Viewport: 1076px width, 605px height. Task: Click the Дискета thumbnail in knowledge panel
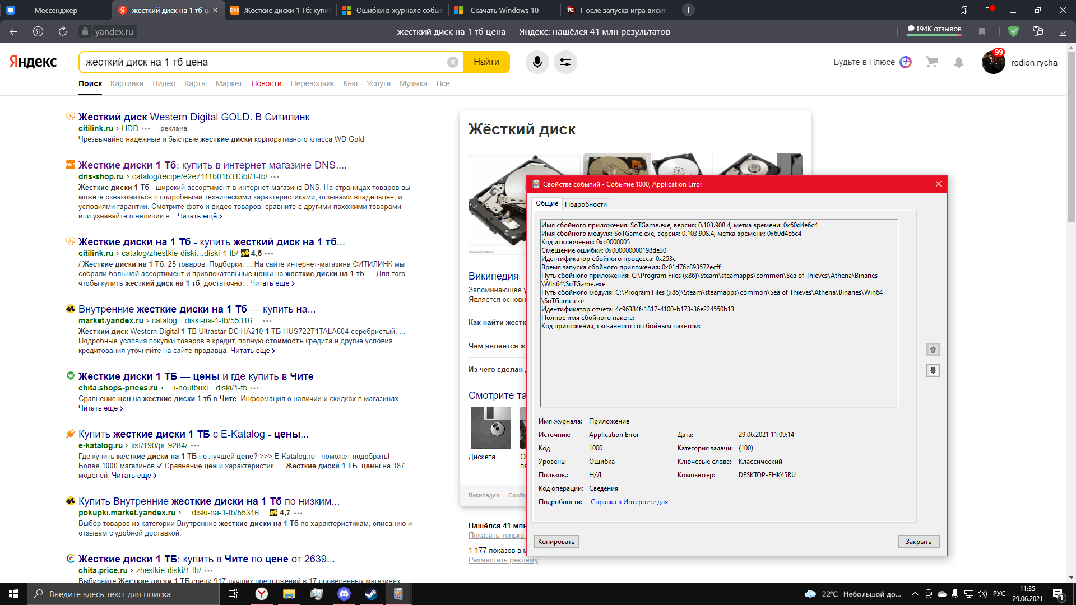point(491,428)
